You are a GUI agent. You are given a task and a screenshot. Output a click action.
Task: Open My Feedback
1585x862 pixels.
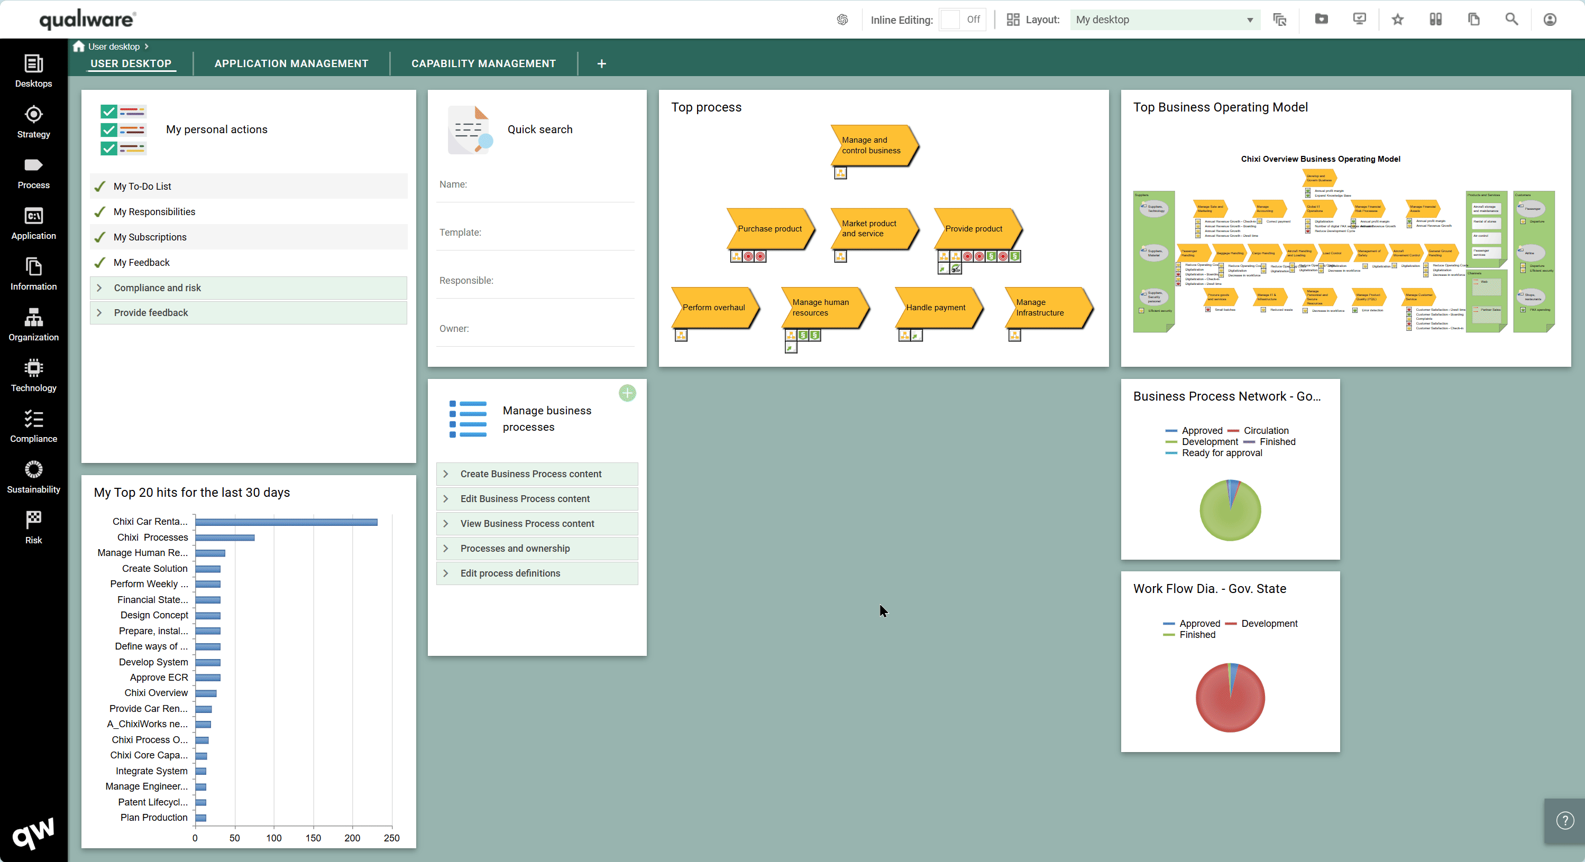248,263
